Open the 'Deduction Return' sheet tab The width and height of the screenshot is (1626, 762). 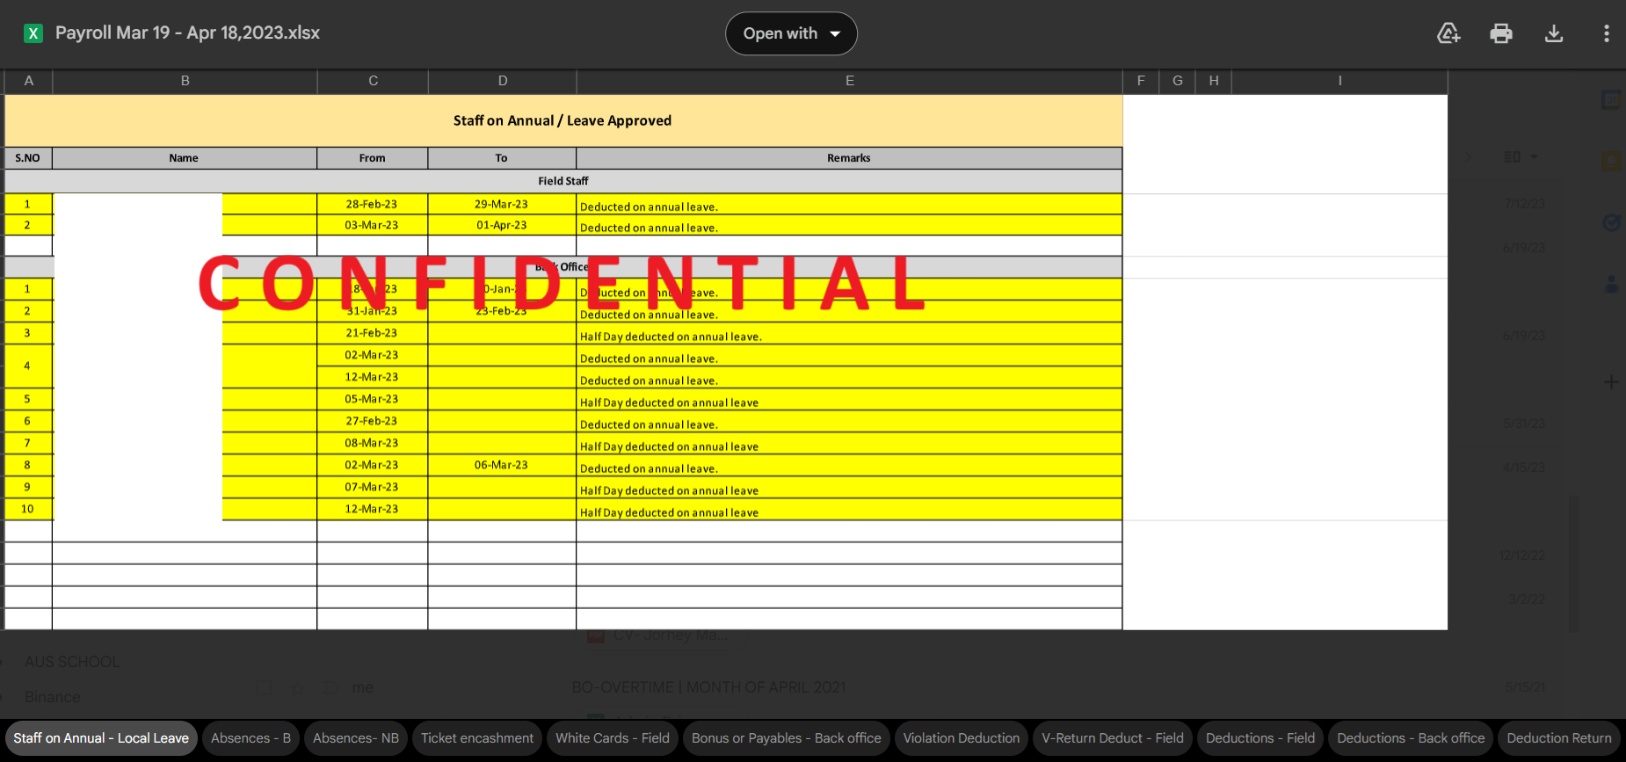coord(1559,738)
